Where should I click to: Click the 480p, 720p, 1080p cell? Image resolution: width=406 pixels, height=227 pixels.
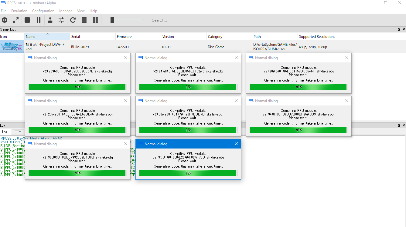[313, 47]
